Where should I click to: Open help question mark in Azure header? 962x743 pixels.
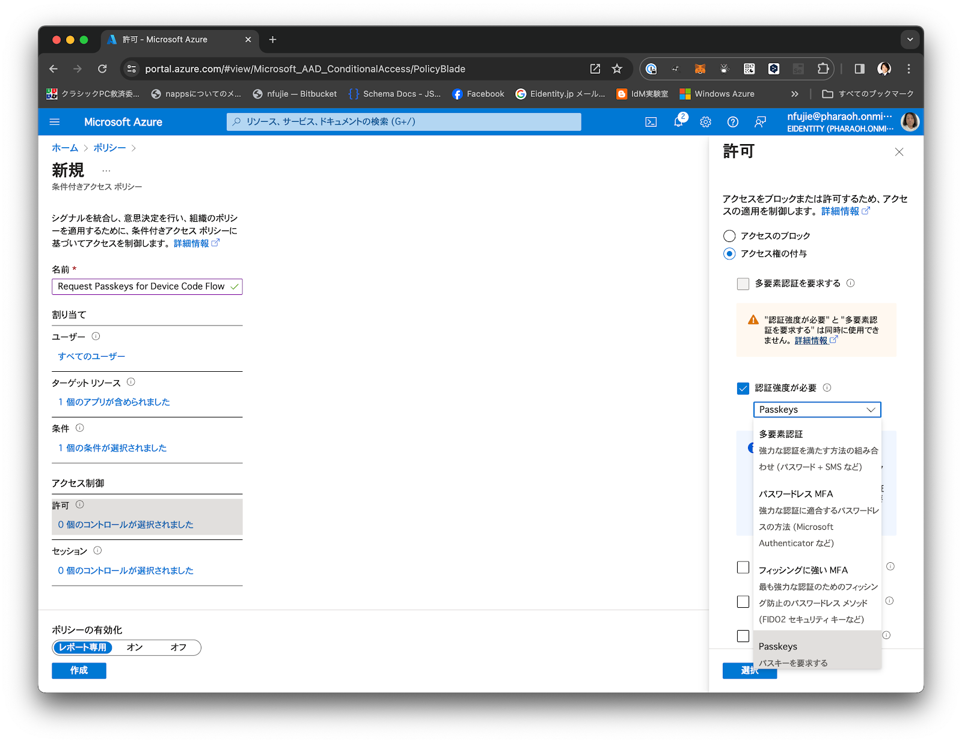733,122
